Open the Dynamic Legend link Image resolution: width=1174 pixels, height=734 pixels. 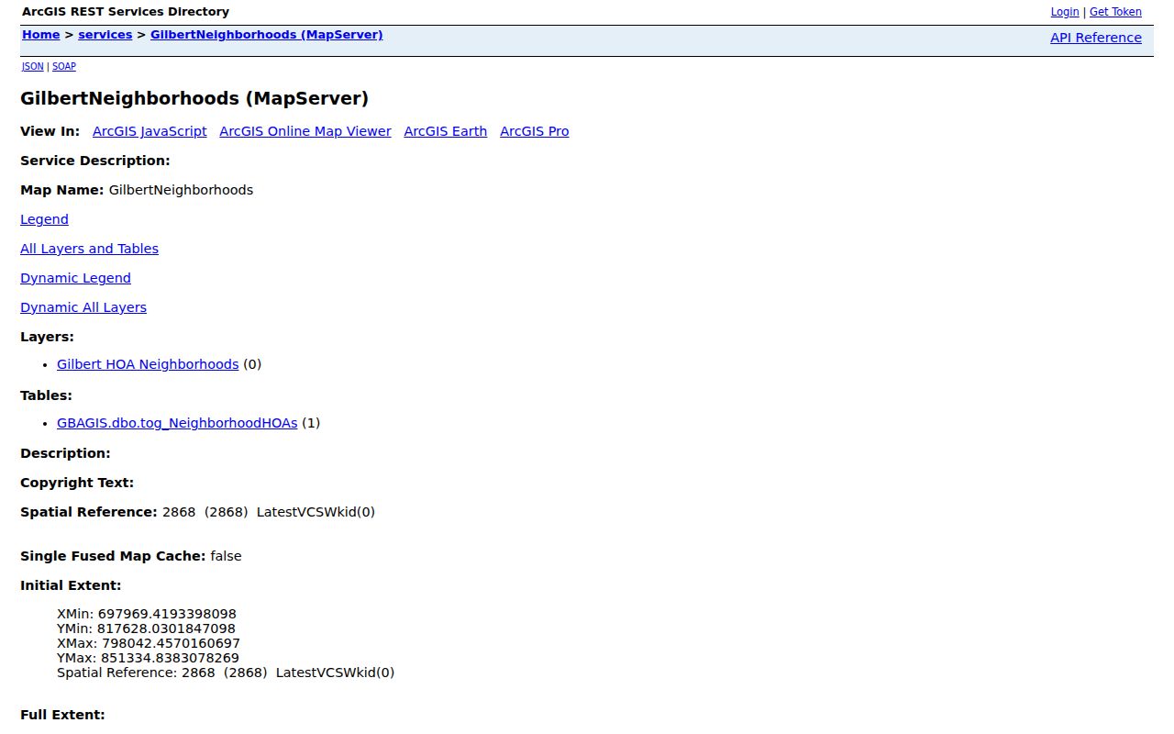click(75, 278)
